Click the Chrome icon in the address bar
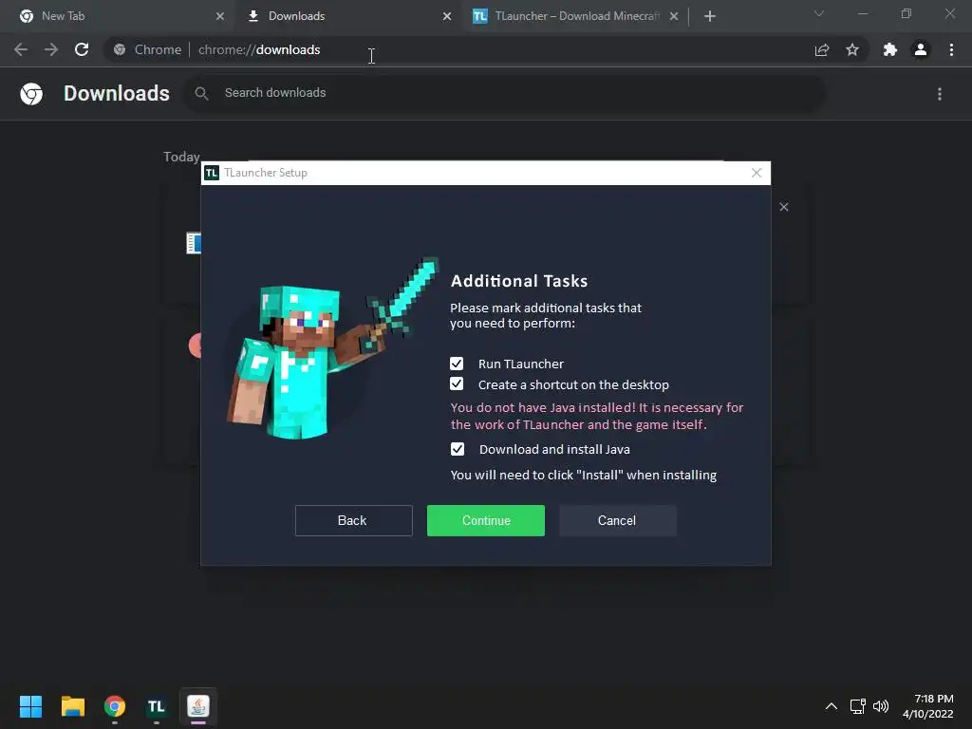 click(x=120, y=49)
